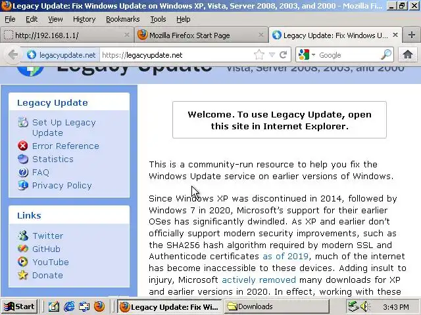Open the YouTube sidebar link
This screenshot has width=421, height=315.
coord(51,262)
